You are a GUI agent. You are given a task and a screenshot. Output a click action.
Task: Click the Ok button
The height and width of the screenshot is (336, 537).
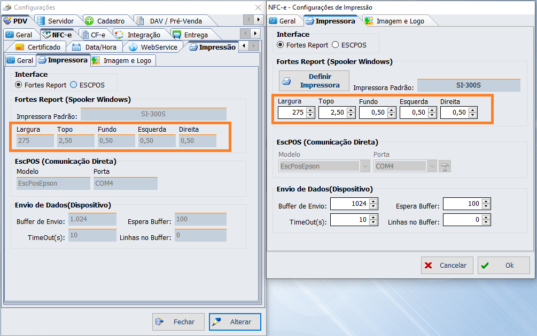tap(503, 265)
